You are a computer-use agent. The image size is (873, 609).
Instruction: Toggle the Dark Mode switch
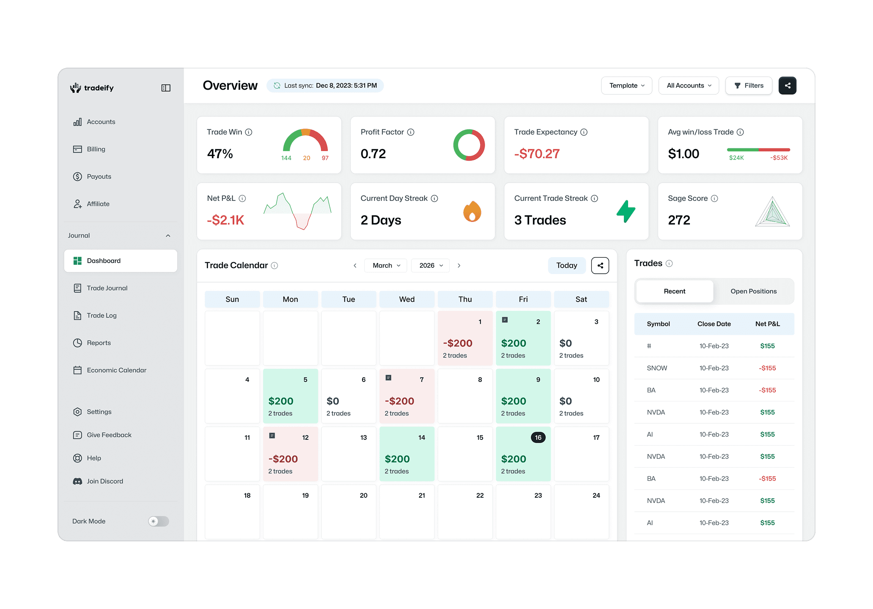point(159,521)
